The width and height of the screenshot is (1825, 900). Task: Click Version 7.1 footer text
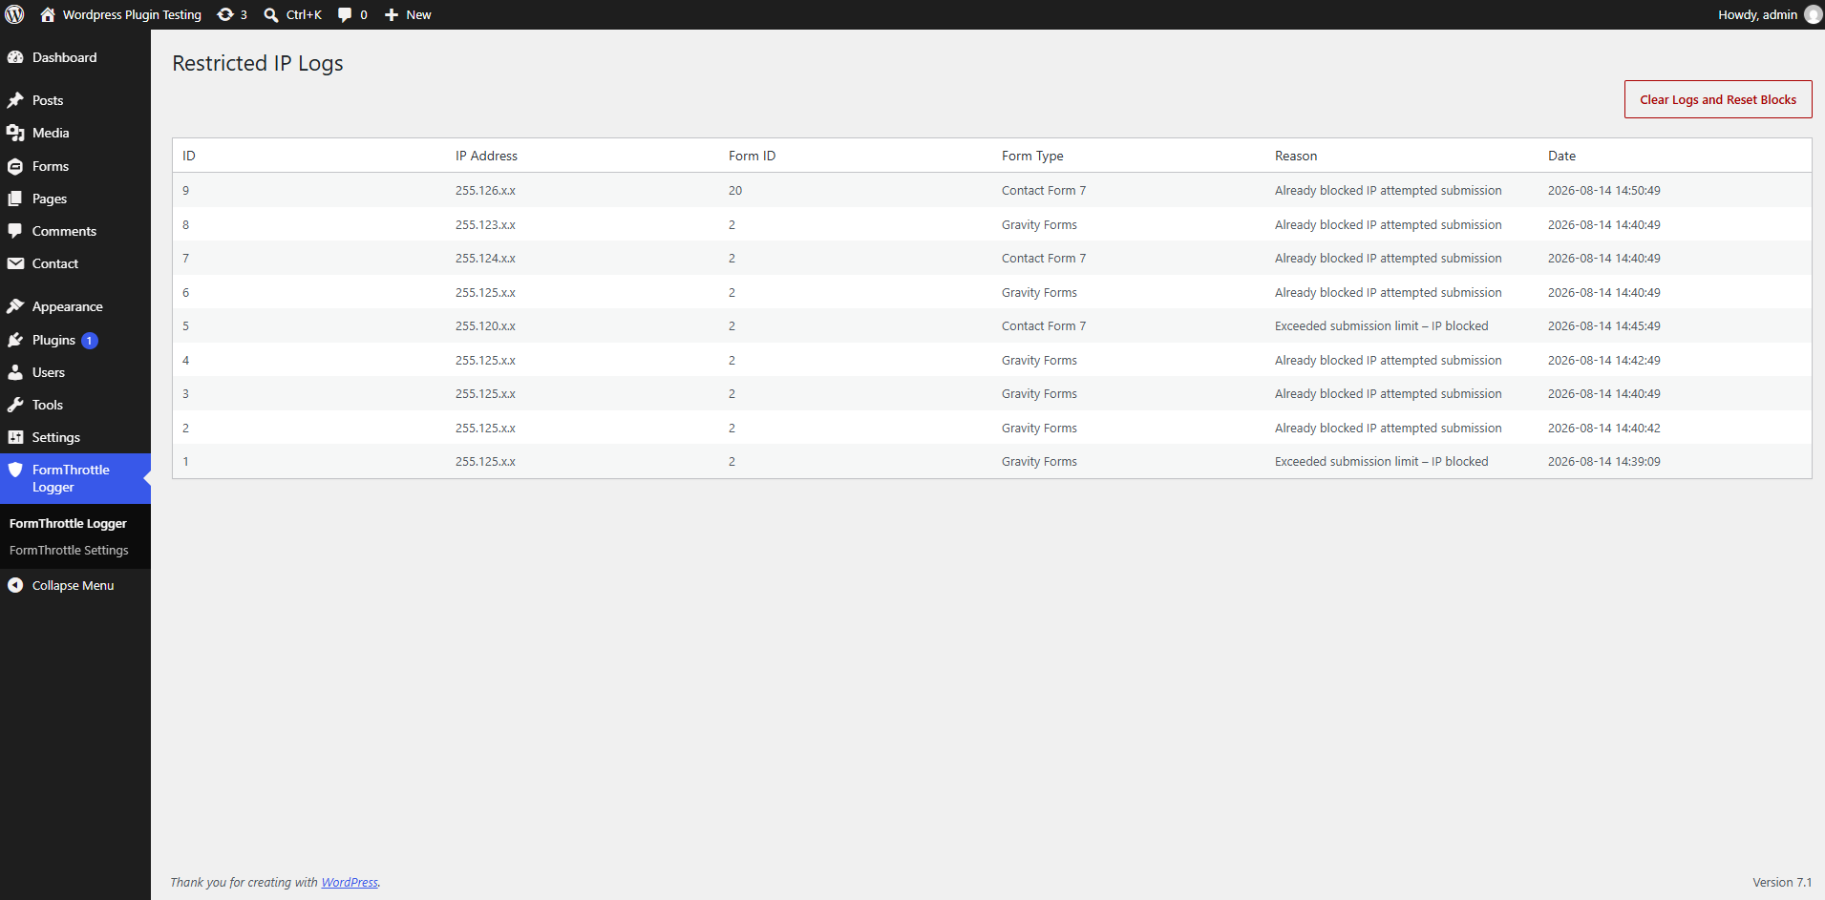pos(1782,882)
